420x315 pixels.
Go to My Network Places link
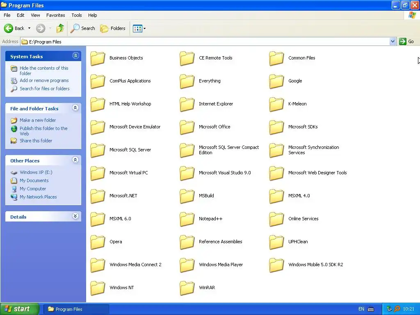tap(38, 197)
